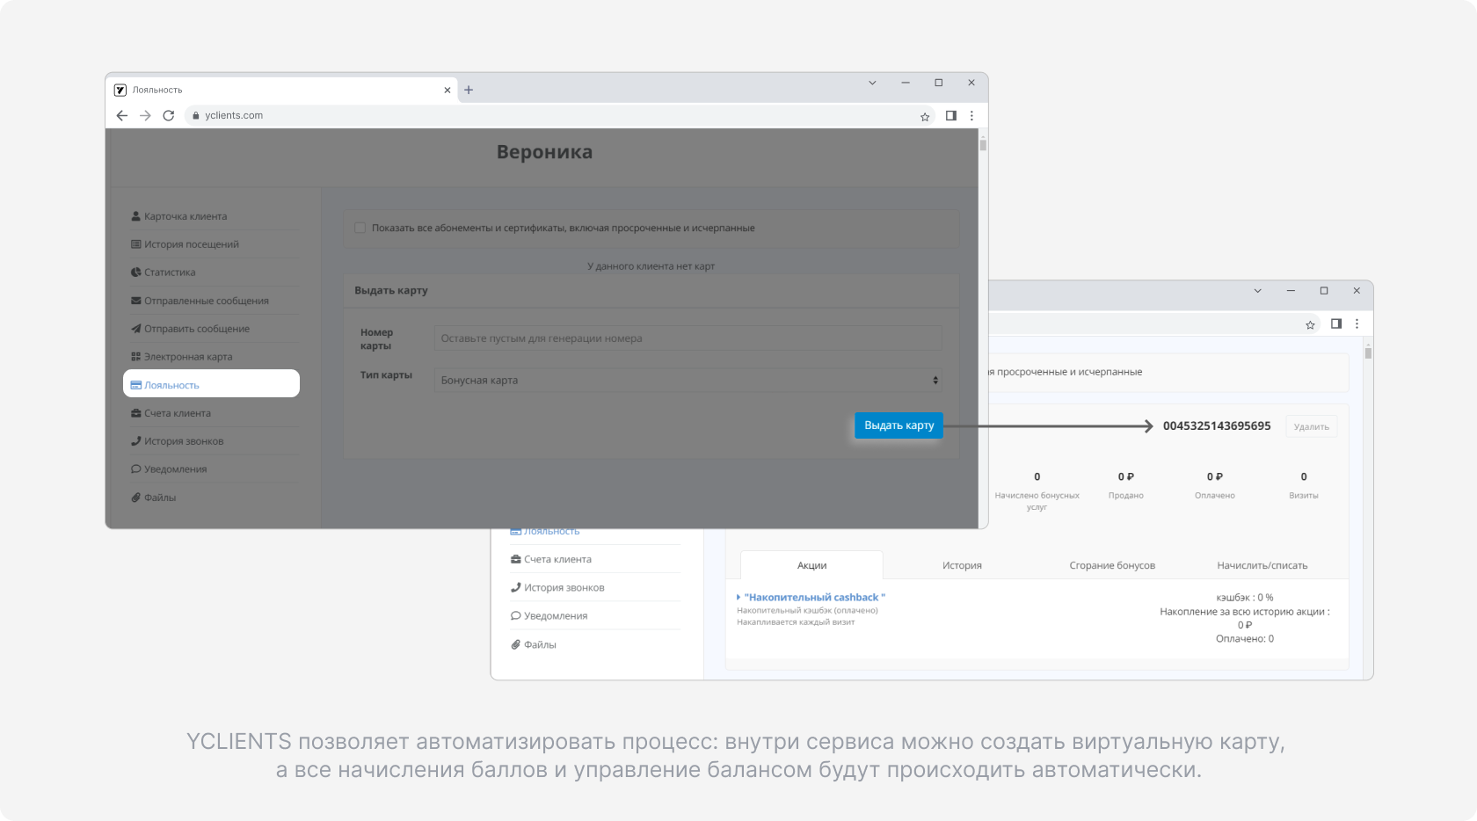Expand the Тип карты dropdown

pos(688,381)
